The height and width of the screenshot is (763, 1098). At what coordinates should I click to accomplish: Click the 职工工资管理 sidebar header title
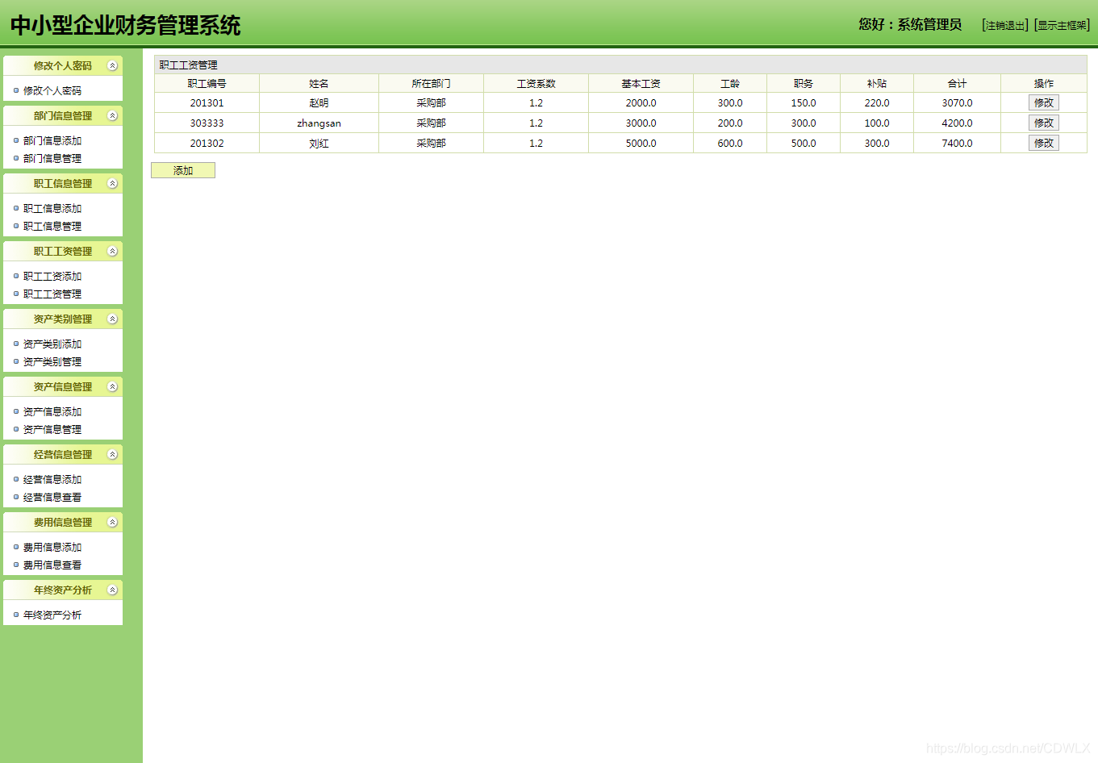[x=63, y=252]
